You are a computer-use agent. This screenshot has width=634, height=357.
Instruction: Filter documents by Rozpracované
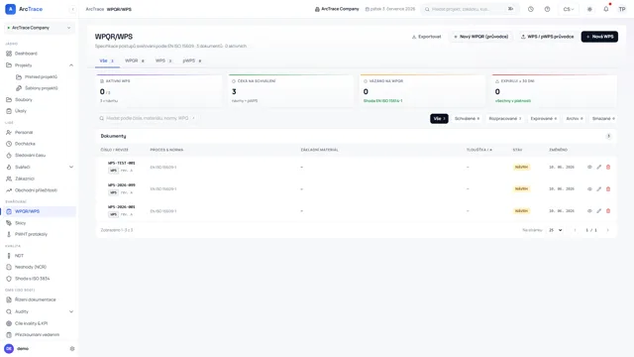coord(505,119)
